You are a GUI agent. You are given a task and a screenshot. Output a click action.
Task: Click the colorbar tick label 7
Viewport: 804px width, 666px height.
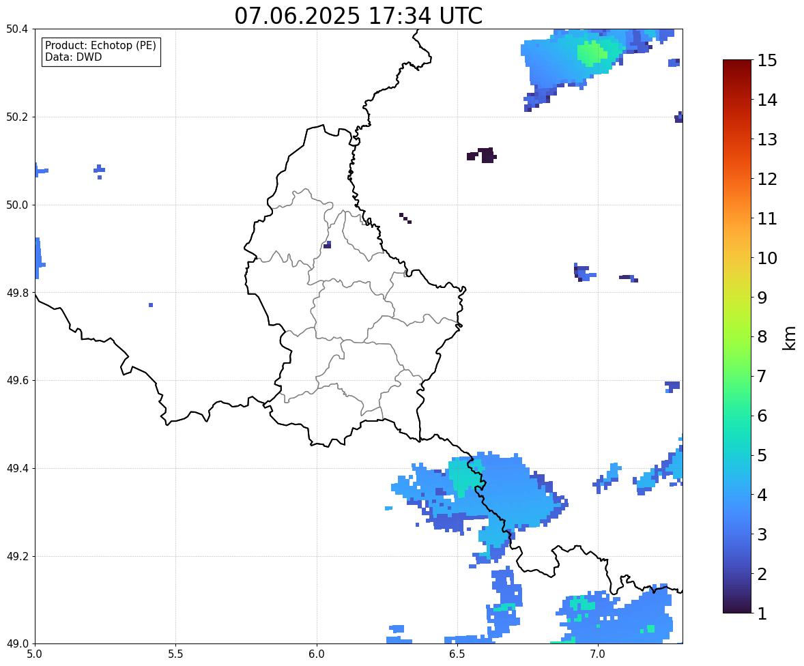pyautogui.click(x=762, y=376)
